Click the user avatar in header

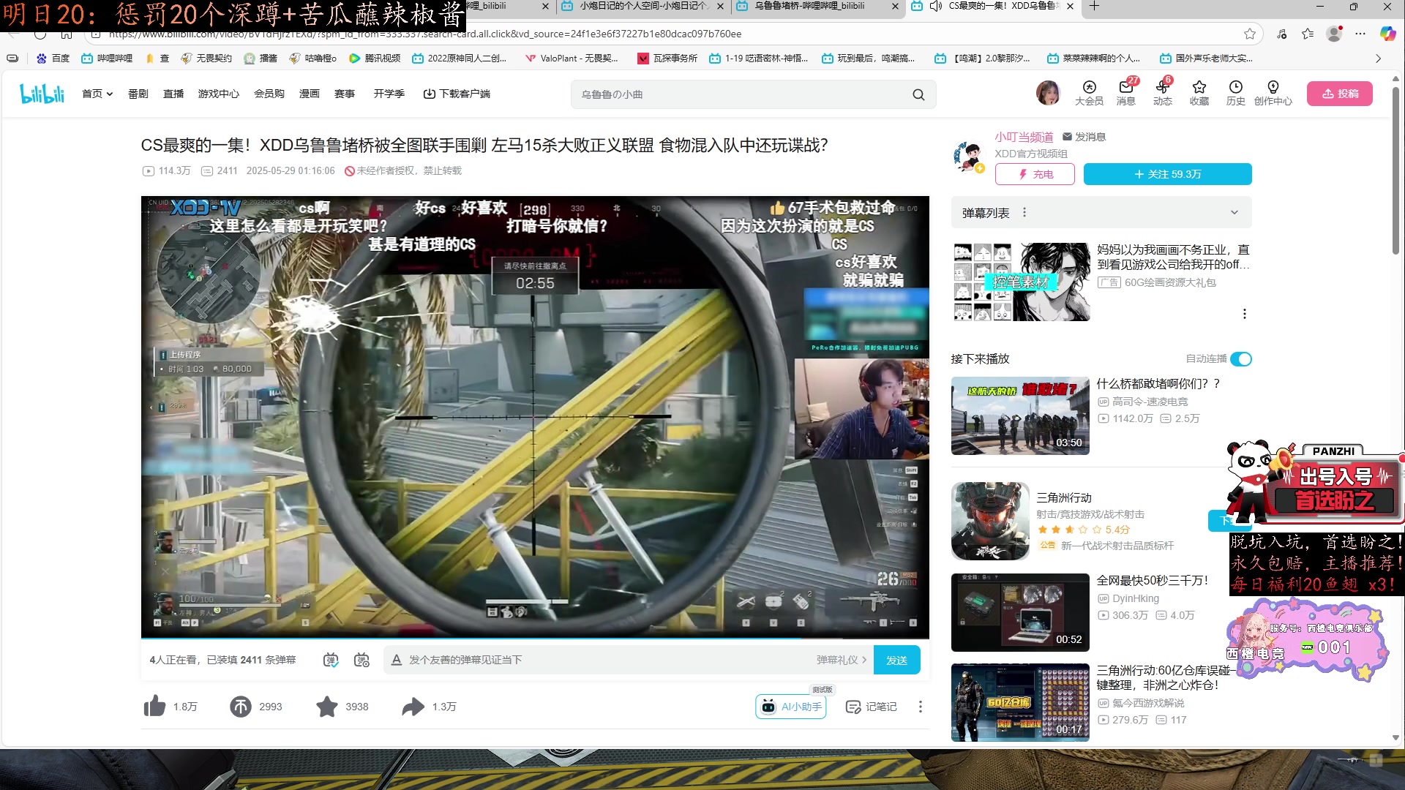click(1048, 93)
